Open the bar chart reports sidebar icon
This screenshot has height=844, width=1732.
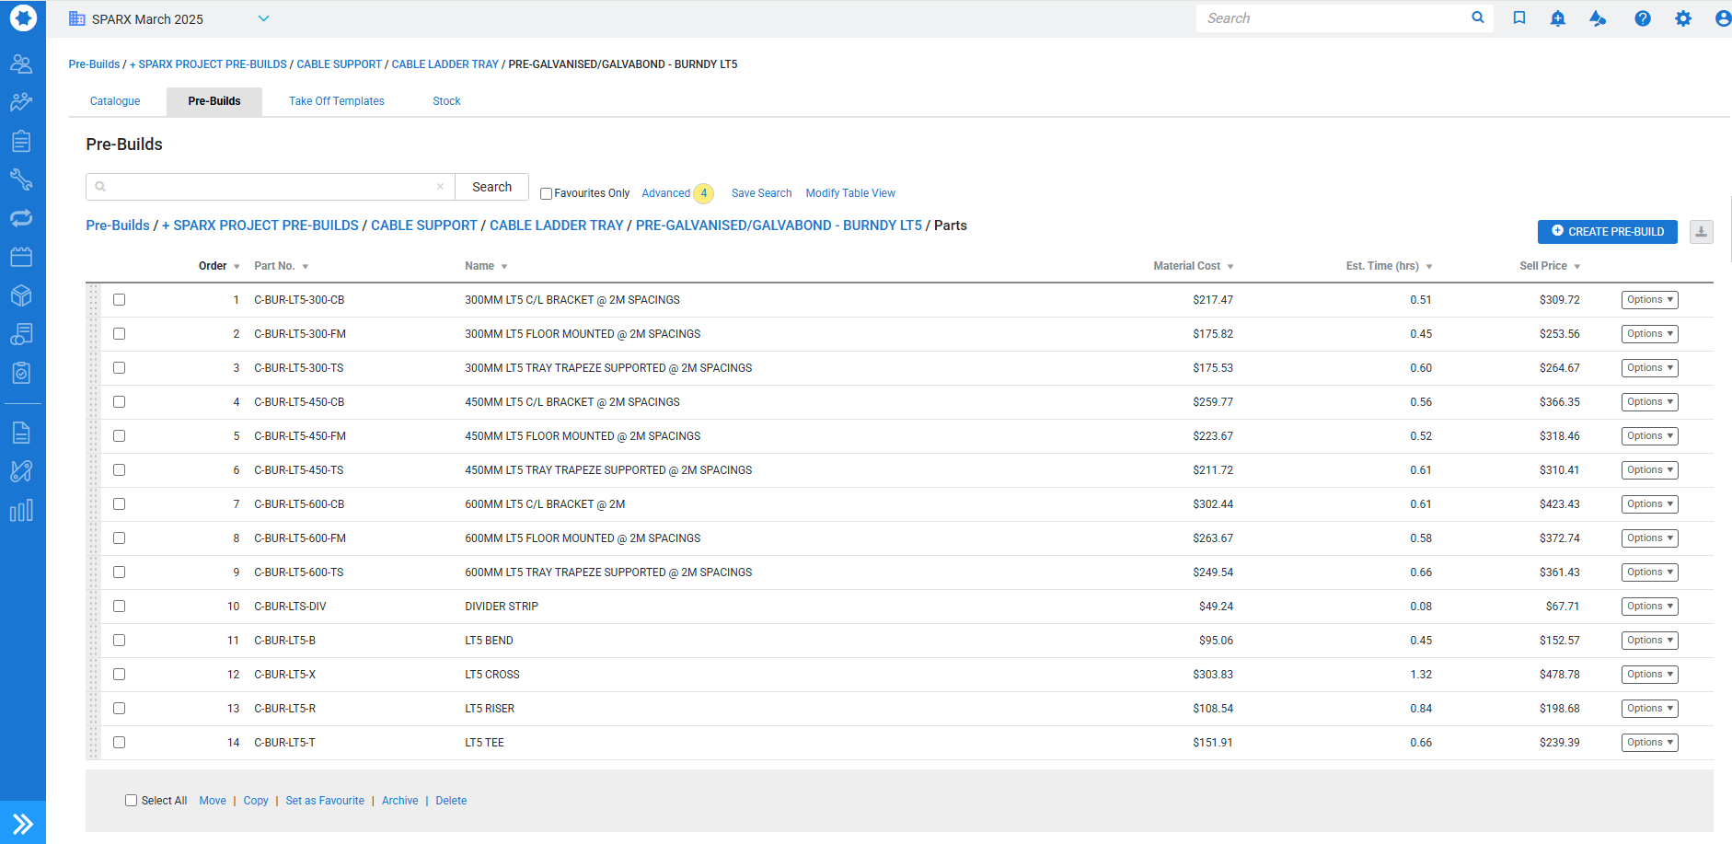[x=21, y=511]
